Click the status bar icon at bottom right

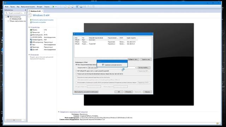click(x=218, y=123)
